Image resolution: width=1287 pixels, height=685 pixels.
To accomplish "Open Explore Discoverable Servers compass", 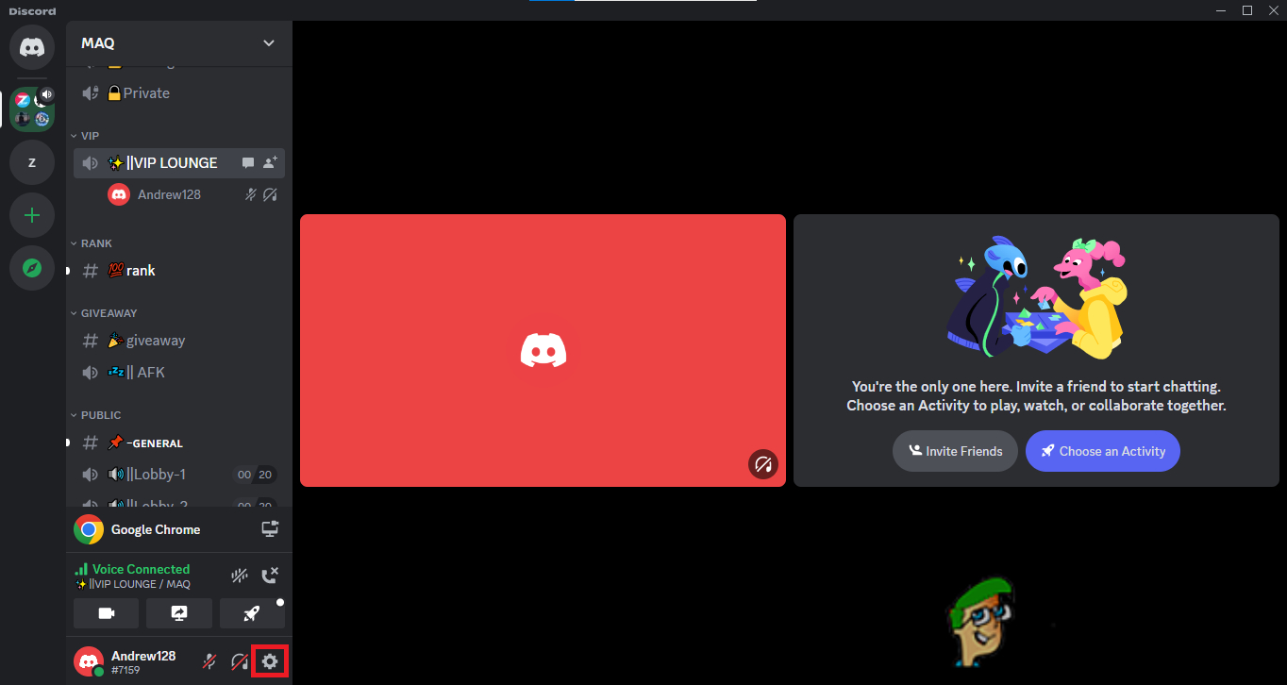I will click(32, 268).
